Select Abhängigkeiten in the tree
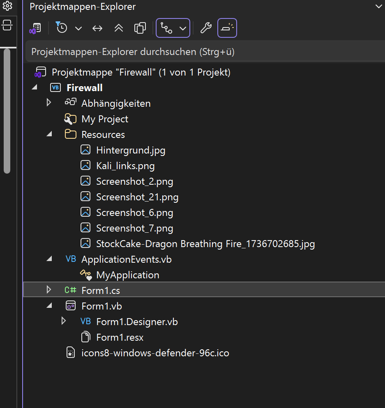Image resolution: width=385 pixels, height=408 pixels. pyautogui.click(x=116, y=103)
